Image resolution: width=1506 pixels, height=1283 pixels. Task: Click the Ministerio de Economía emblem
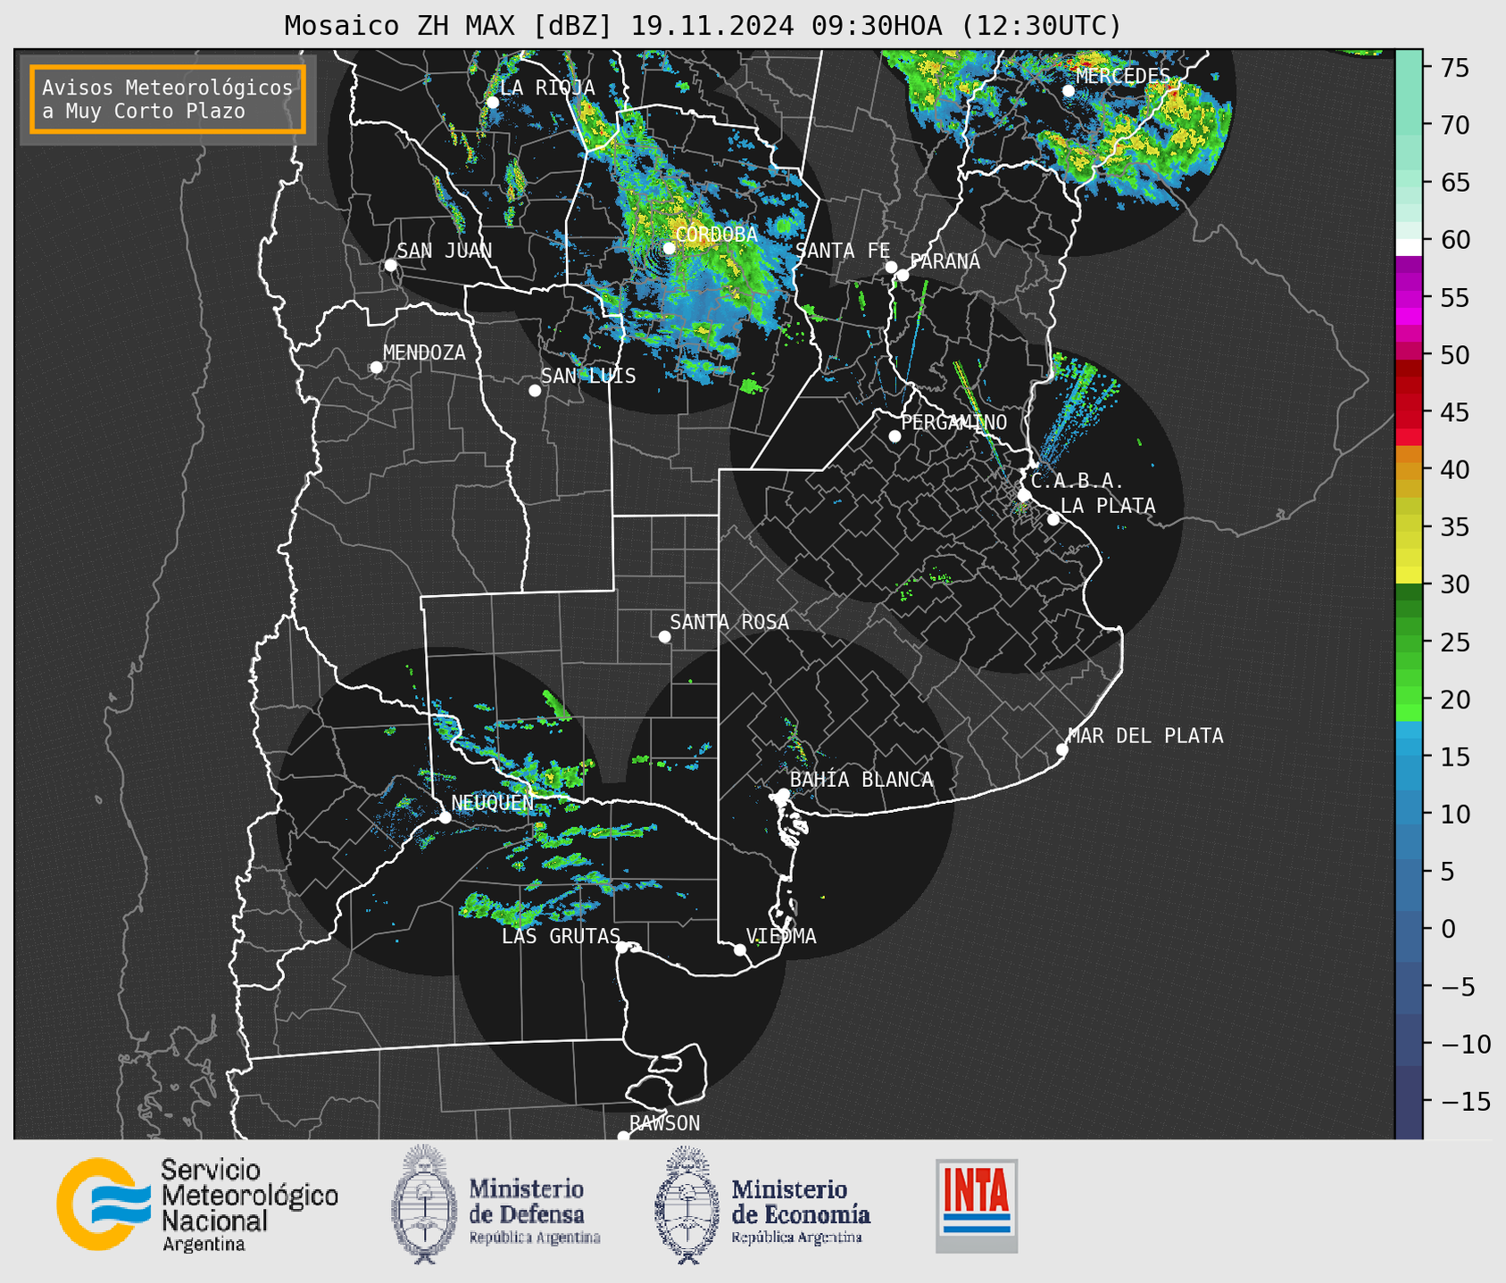[x=686, y=1205]
